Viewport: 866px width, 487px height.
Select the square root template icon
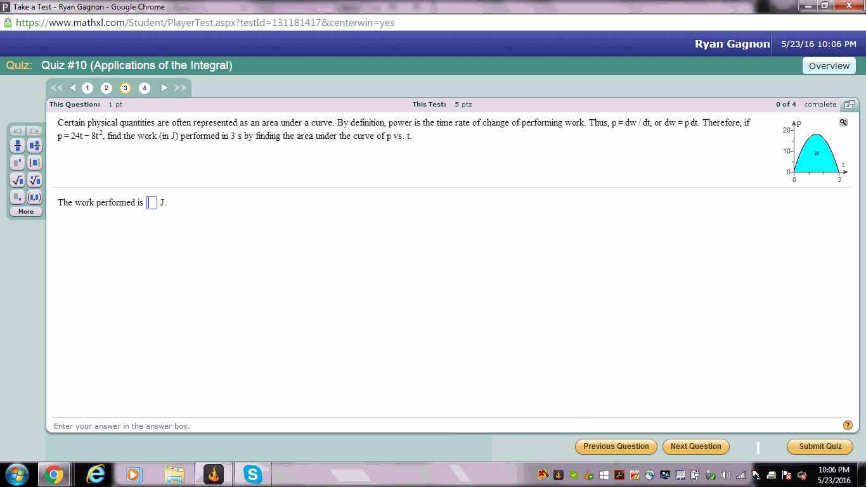click(x=18, y=179)
